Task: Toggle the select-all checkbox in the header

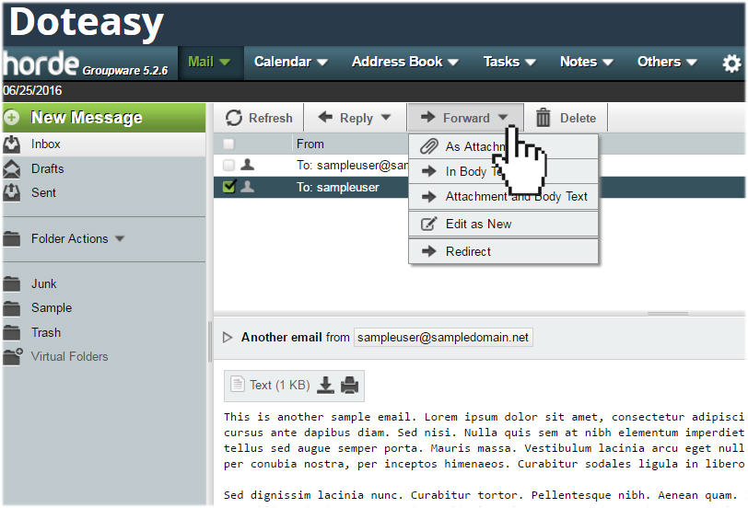Action: (x=229, y=144)
